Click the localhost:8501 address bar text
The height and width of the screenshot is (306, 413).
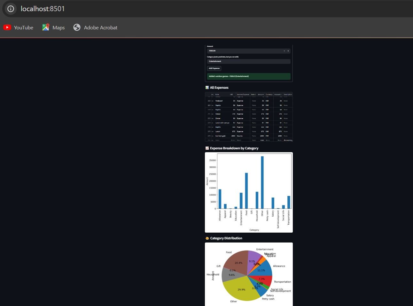pyautogui.click(x=43, y=9)
